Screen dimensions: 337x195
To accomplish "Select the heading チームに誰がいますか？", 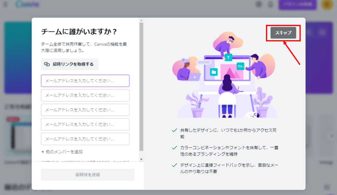I will pos(79,32).
